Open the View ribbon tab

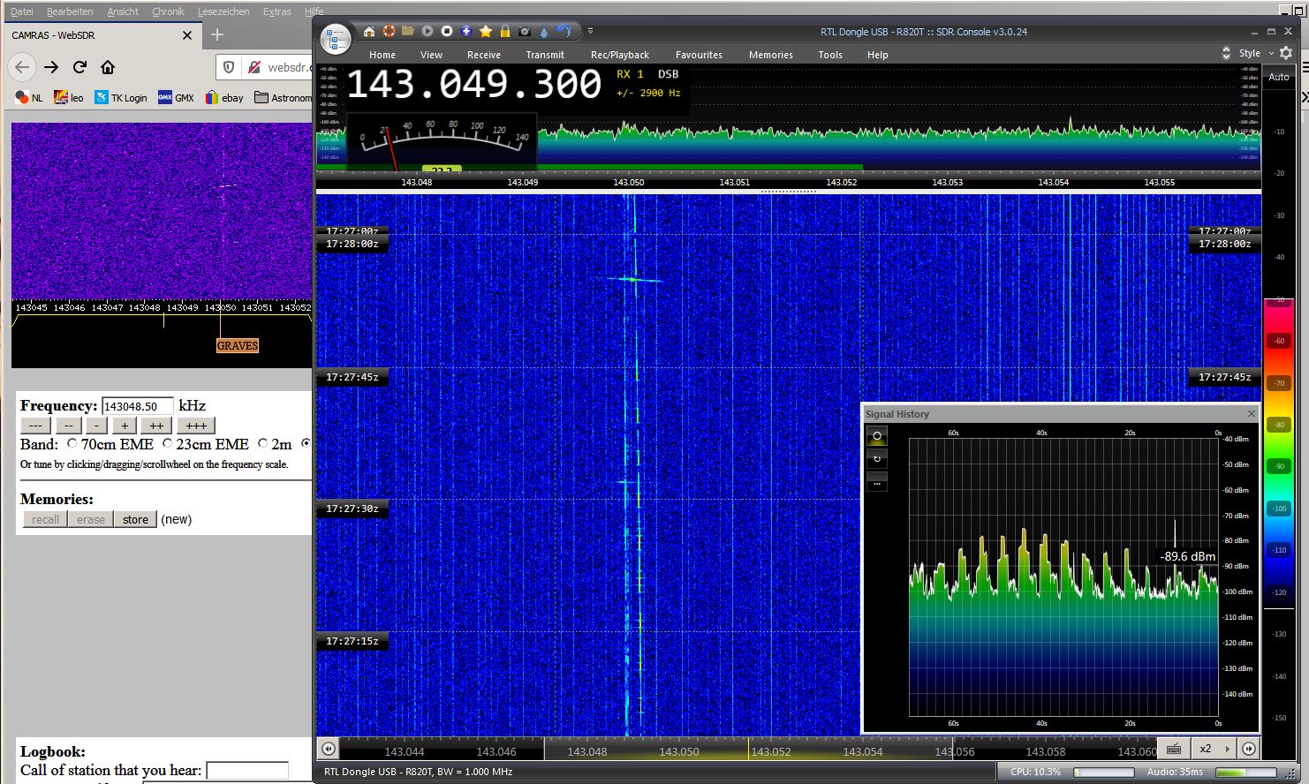pyautogui.click(x=431, y=55)
